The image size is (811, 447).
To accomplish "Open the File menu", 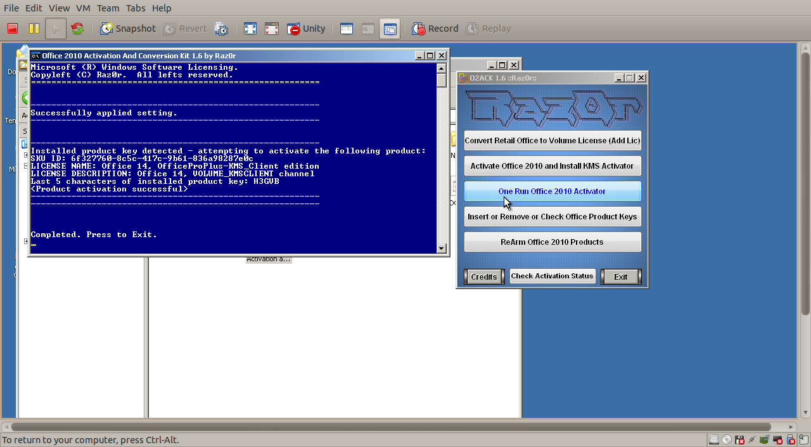I will click(11, 8).
